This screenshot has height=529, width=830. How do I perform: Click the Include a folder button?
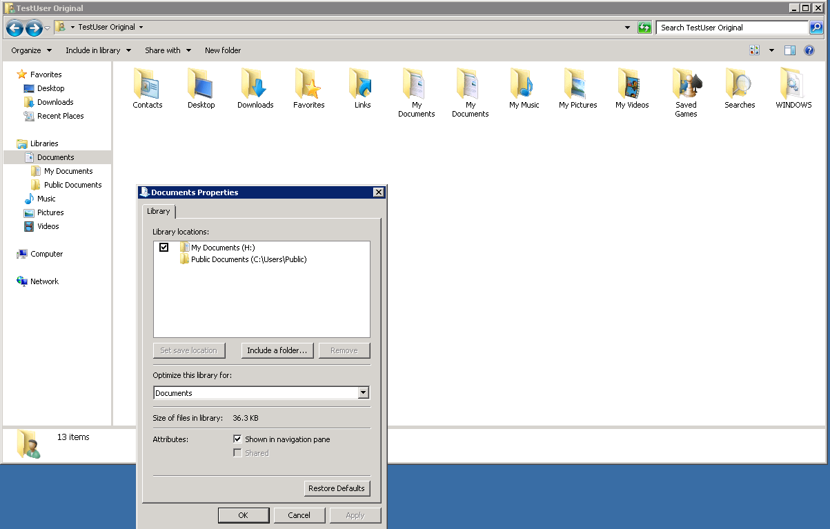point(277,350)
